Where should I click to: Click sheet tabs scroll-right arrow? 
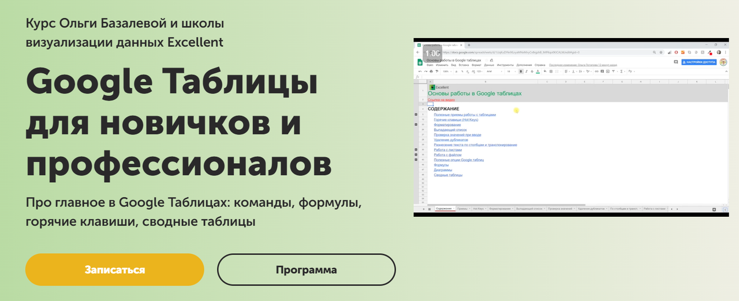(x=677, y=209)
